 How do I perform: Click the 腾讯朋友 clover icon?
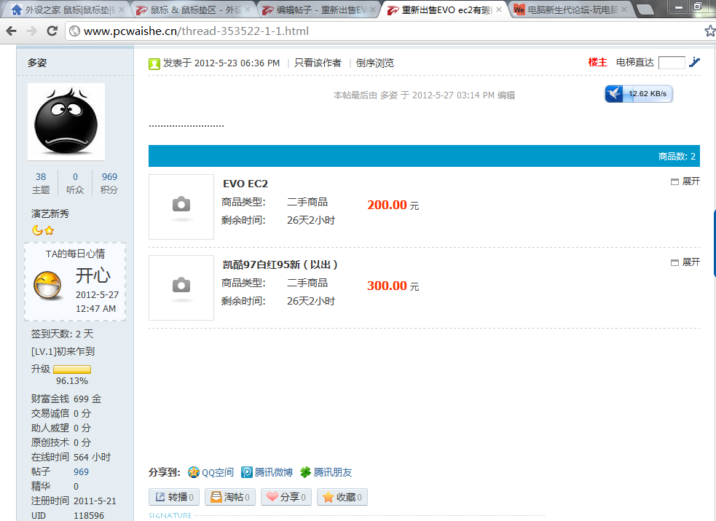pyautogui.click(x=305, y=472)
